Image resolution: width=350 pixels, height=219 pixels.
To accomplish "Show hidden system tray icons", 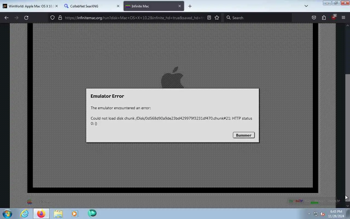I will pos(309,214).
